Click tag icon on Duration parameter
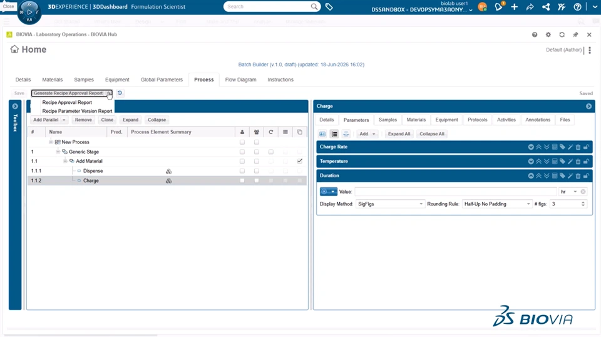Image resolution: width=601 pixels, height=337 pixels. (x=562, y=175)
